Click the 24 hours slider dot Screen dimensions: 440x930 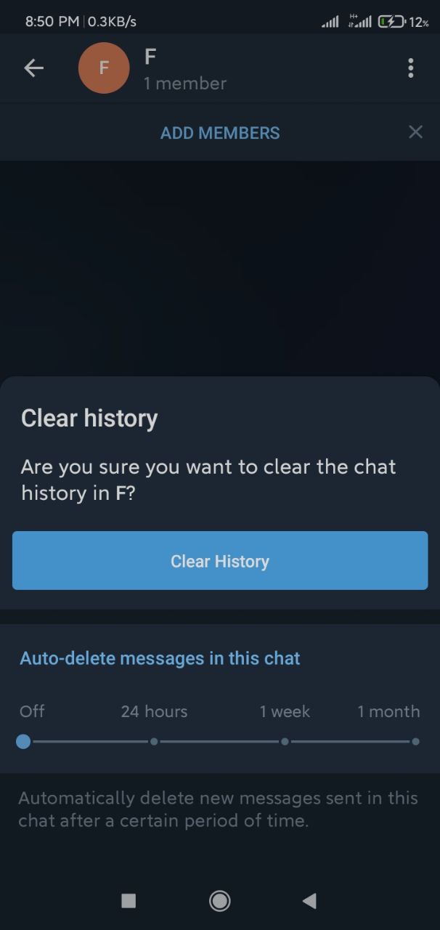pyautogui.click(x=154, y=742)
